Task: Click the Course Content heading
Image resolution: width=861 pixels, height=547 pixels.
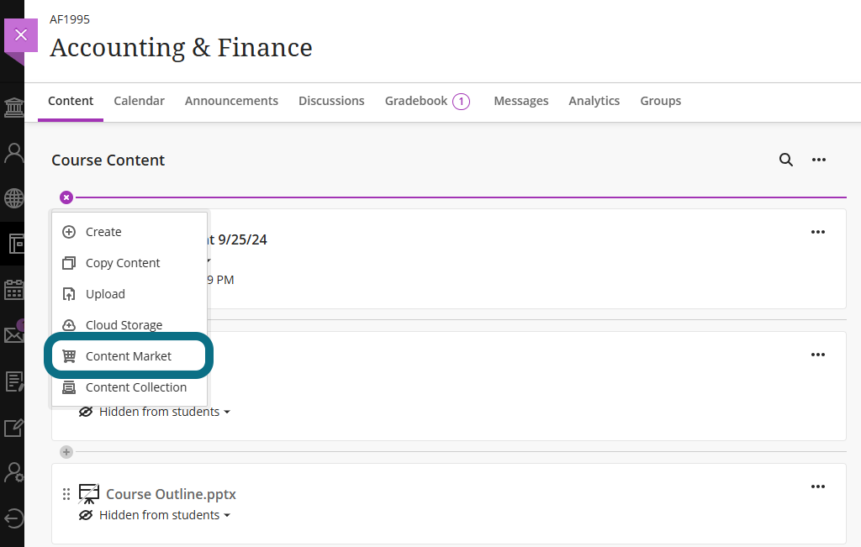Action: [108, 160]
